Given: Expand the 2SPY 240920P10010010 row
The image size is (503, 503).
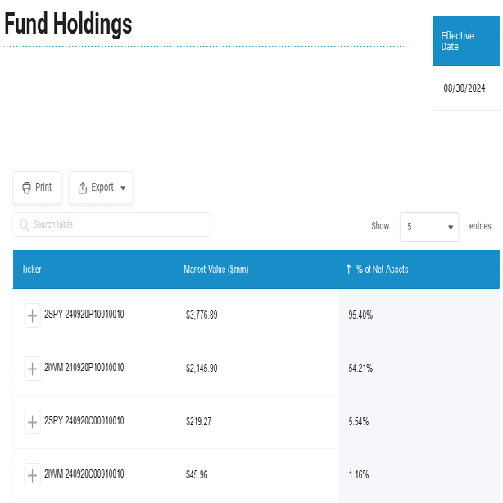Looking at the screenshot, I should click(32, 315).
